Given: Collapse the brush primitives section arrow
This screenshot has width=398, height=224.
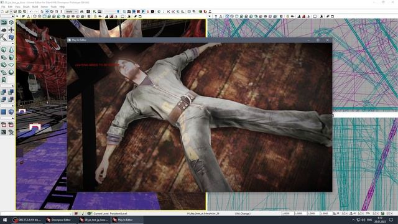Looking at the screenshot, I should click(12, 44).
